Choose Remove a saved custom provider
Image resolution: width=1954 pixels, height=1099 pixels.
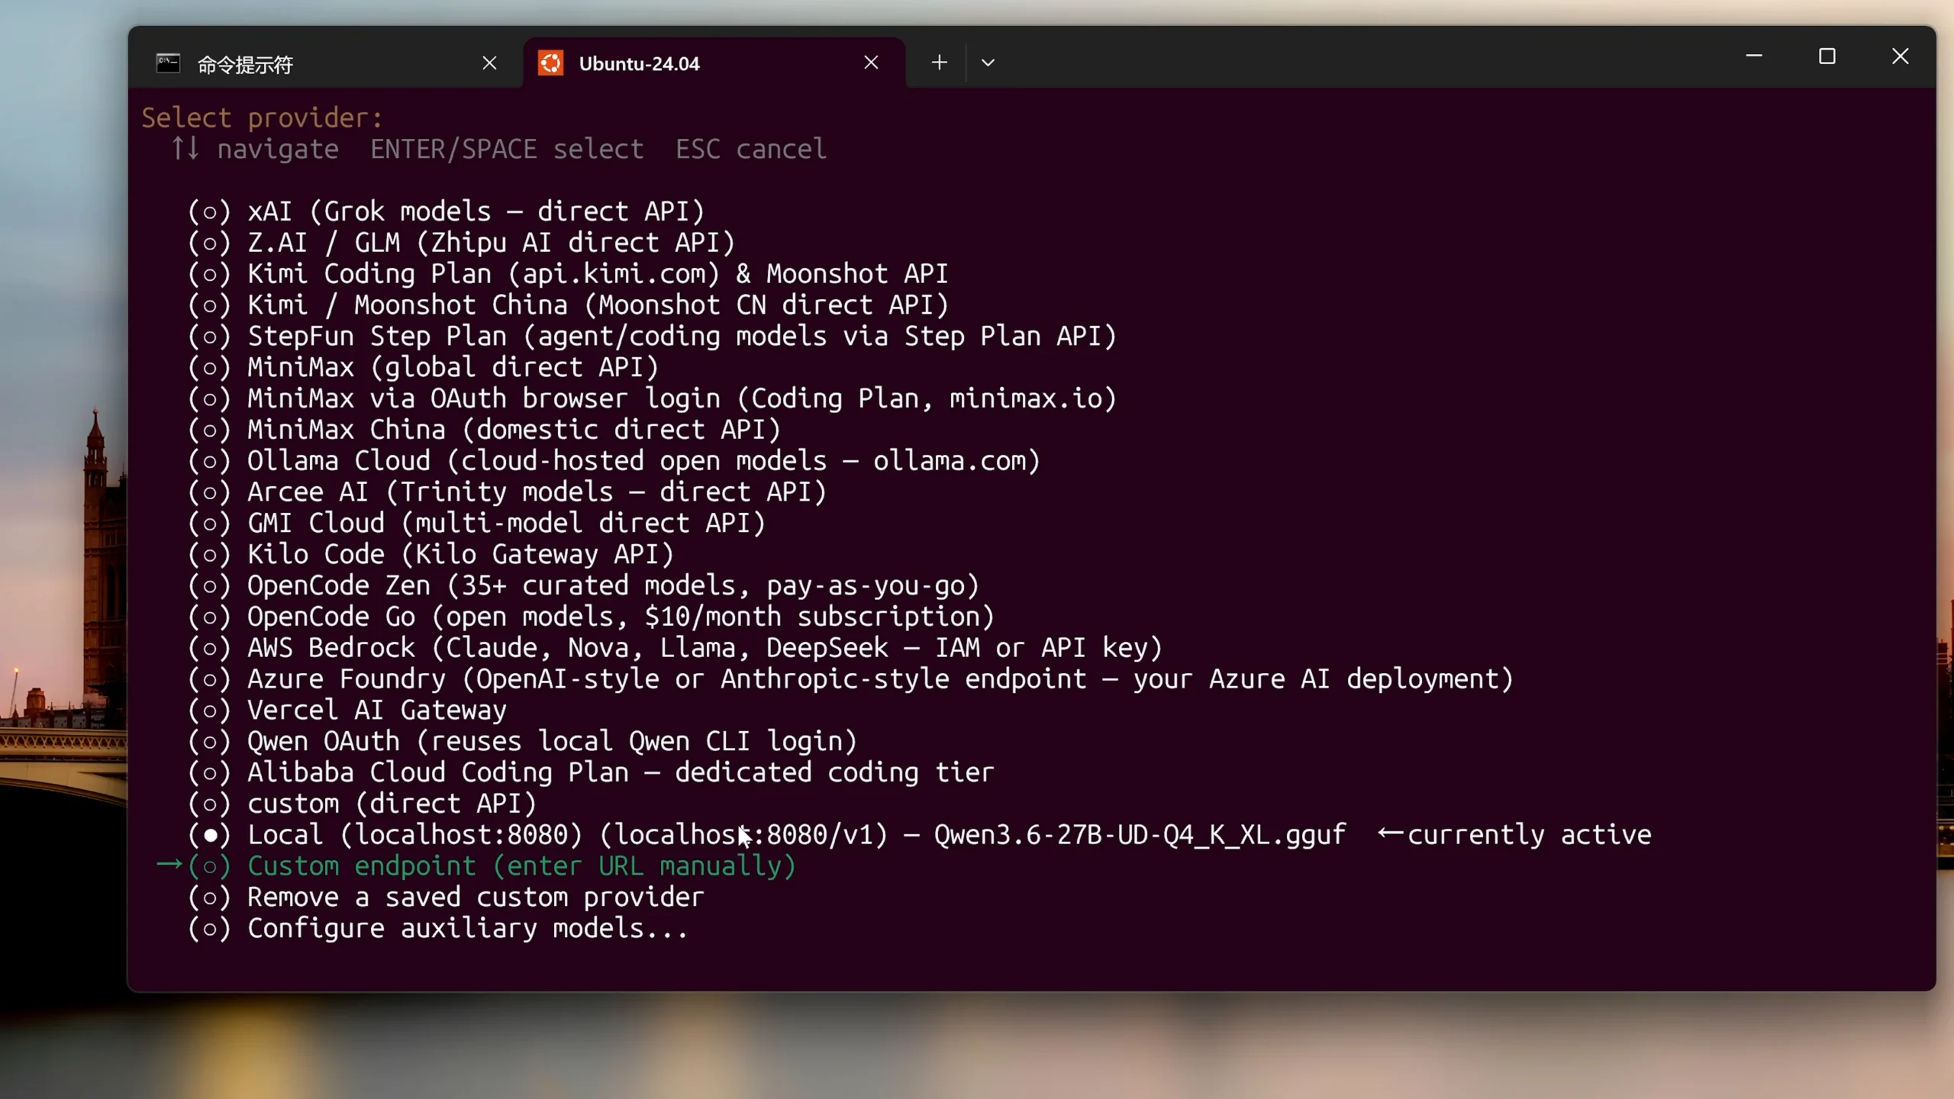point(446,898)
